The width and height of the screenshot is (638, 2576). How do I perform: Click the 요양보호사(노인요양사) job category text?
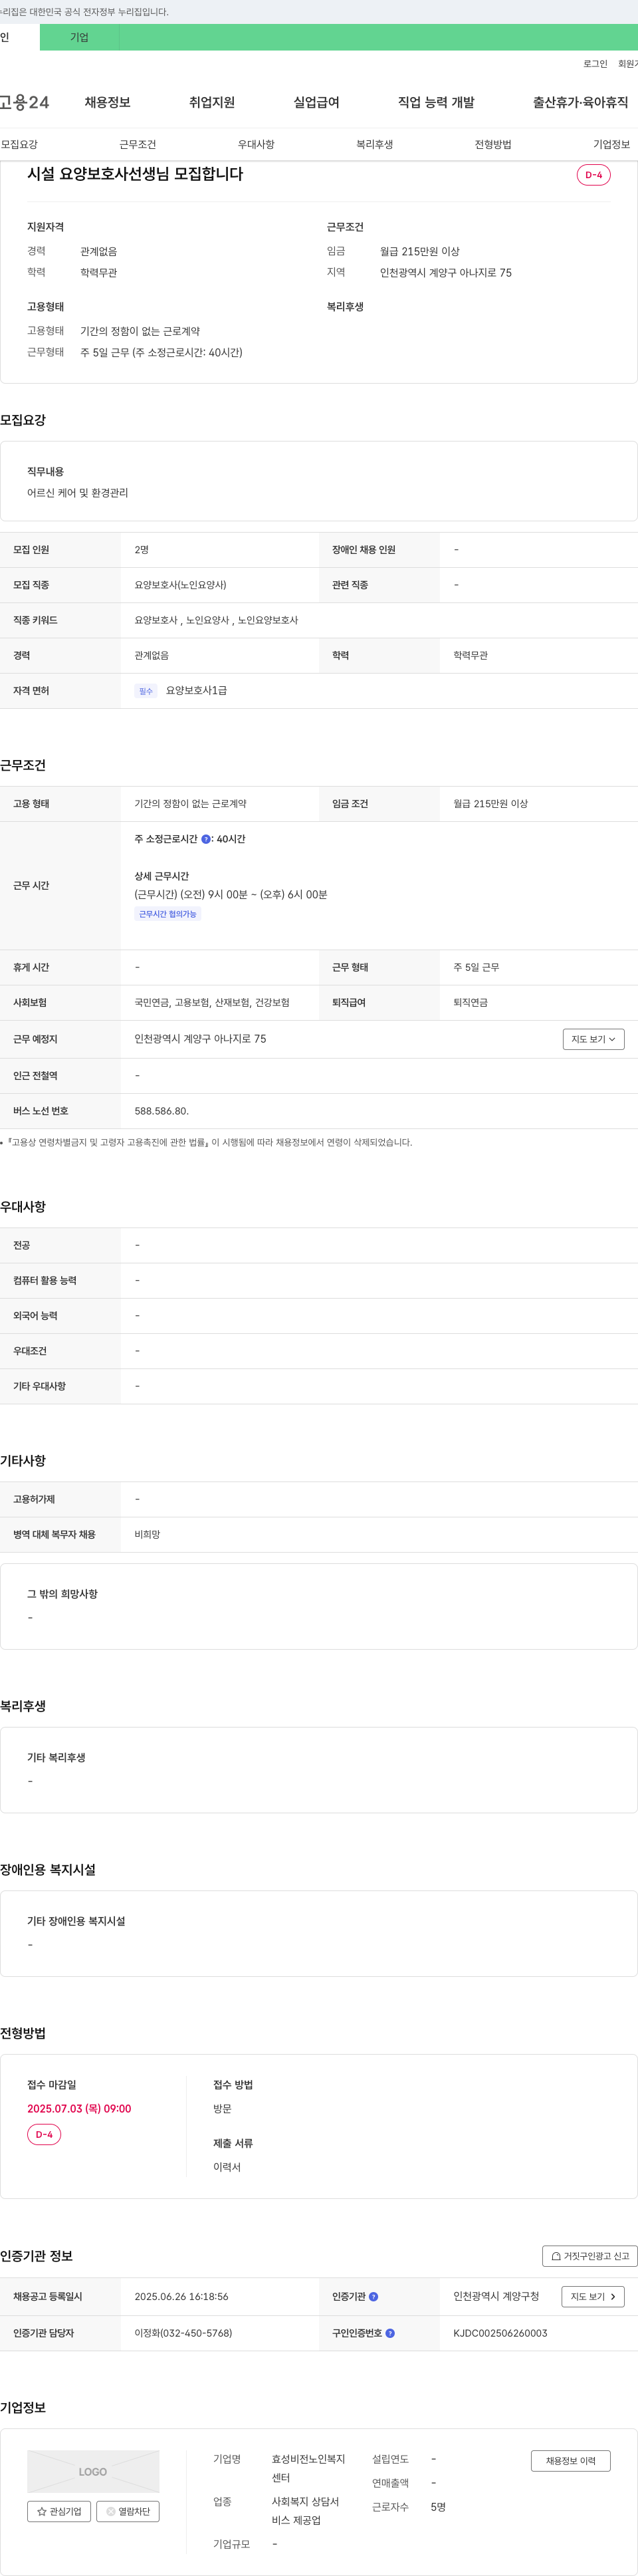(180, 585)
